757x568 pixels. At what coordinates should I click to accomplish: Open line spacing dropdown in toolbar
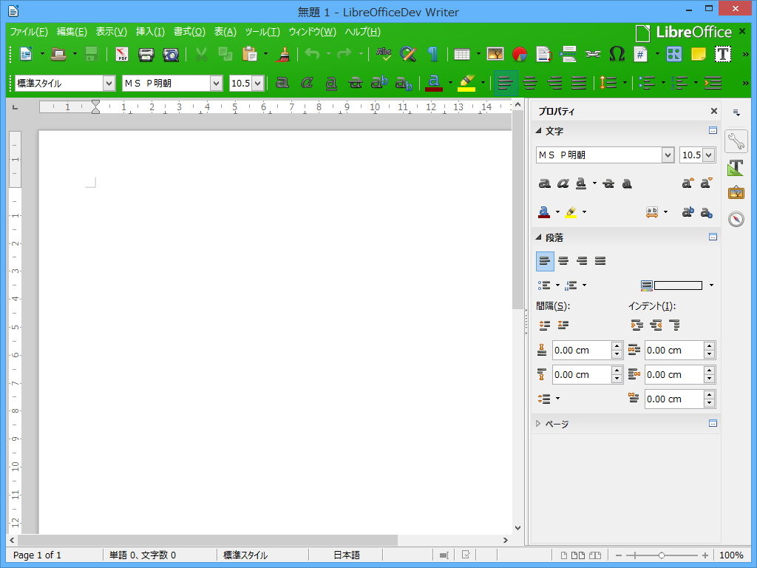(x=625, y=83)
